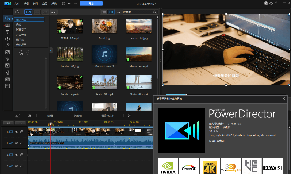Toggle visibility of video track 1
The image size is (291, 174).
coord(16,132)
